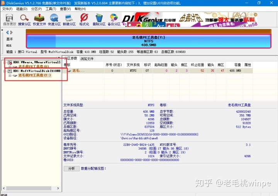Click the HD0 disk drive icon
The image size is (278, 196).
click(10, 63)
